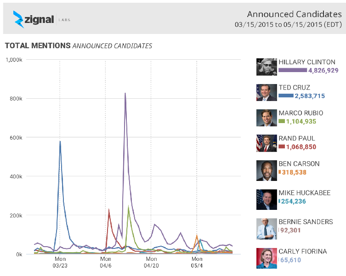Click Ted Cruz's photo thumbnail
The width and height of the screenshot is (346, 276).
coord(267,92)
